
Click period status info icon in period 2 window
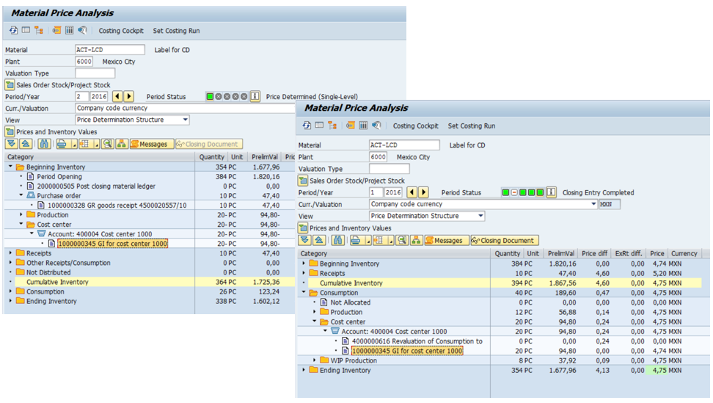point(255,96)
